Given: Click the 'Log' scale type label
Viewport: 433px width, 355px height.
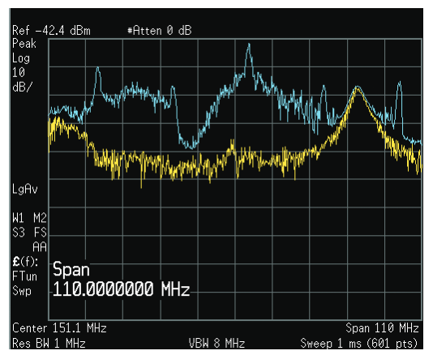Looking at the screenshot, I should coord(21,58).
